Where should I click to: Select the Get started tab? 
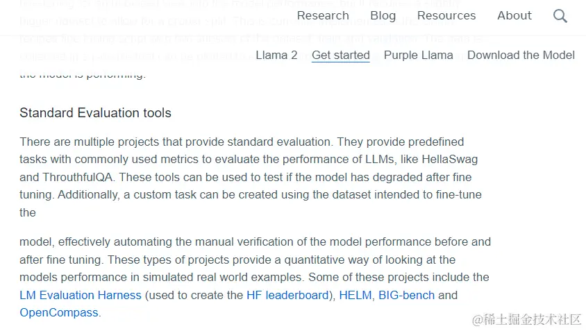tap(340, 55)
